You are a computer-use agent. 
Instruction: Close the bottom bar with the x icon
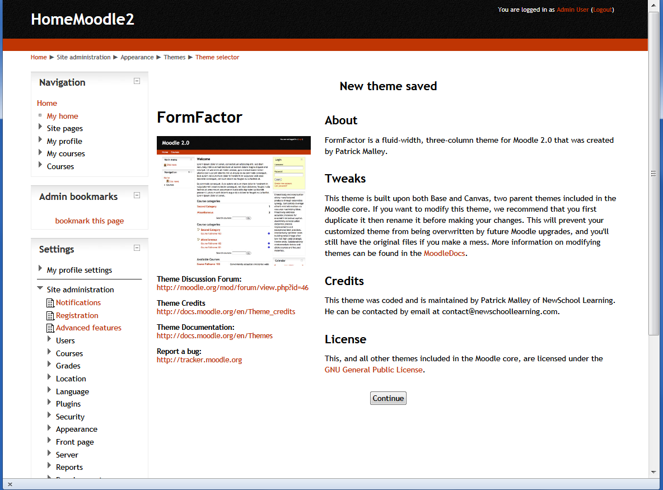(x=10, y=484)
